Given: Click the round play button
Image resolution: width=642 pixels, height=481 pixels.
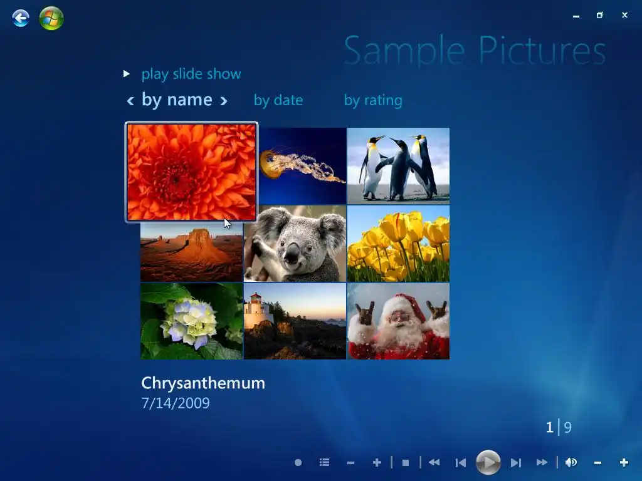Looking at the screenshot, I should coord(488,462).
